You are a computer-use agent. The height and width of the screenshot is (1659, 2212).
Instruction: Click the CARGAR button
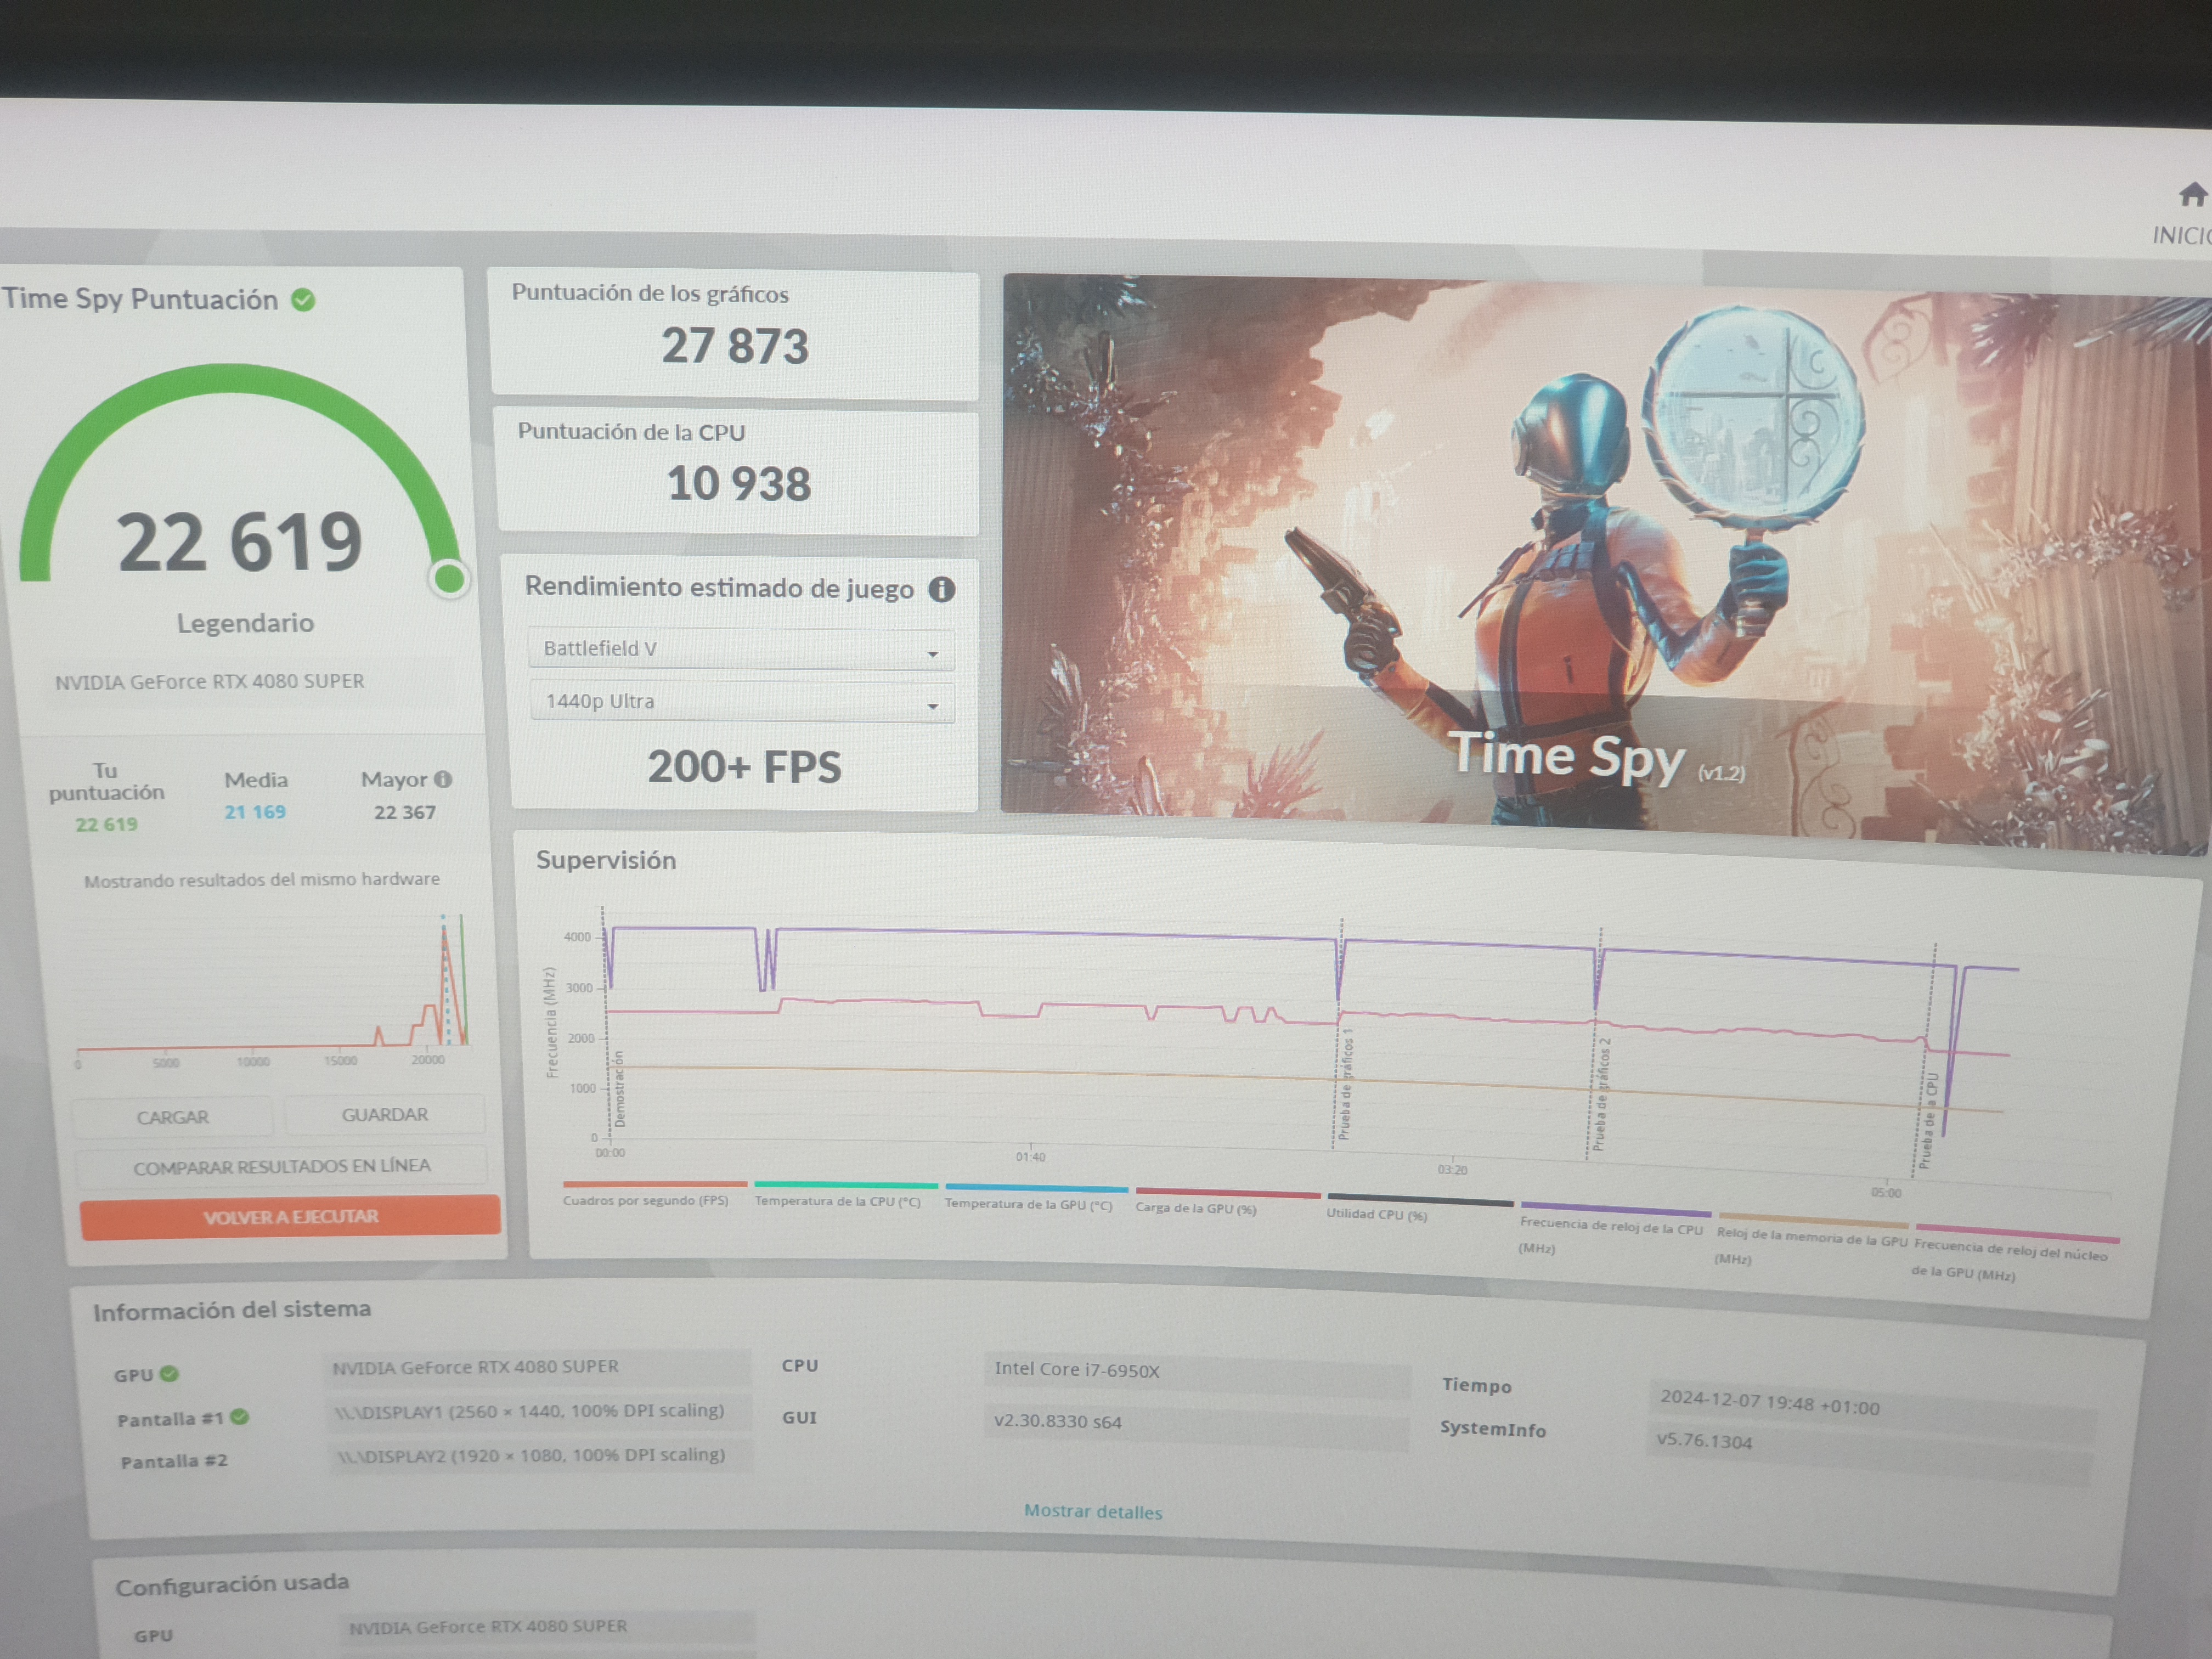(172, 1117)
